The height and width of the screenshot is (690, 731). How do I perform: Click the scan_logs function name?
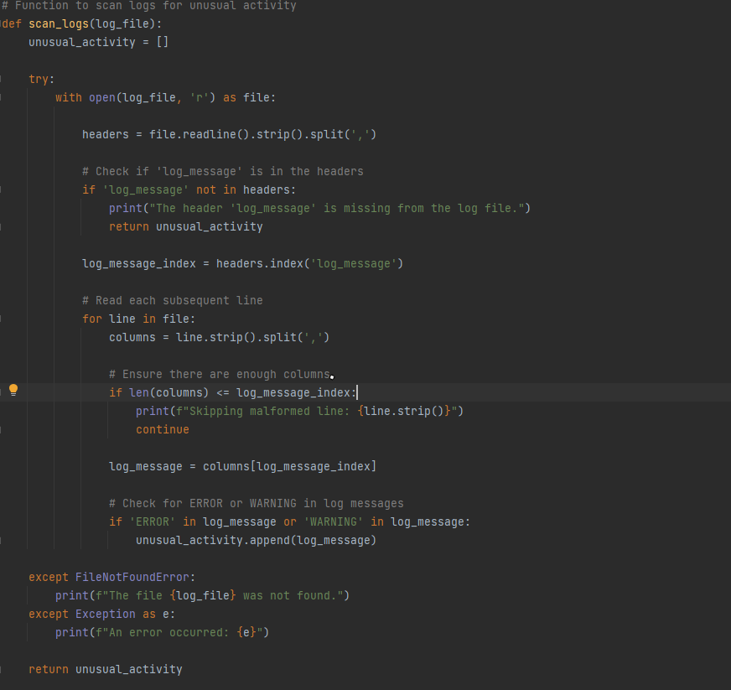point(59,23)
